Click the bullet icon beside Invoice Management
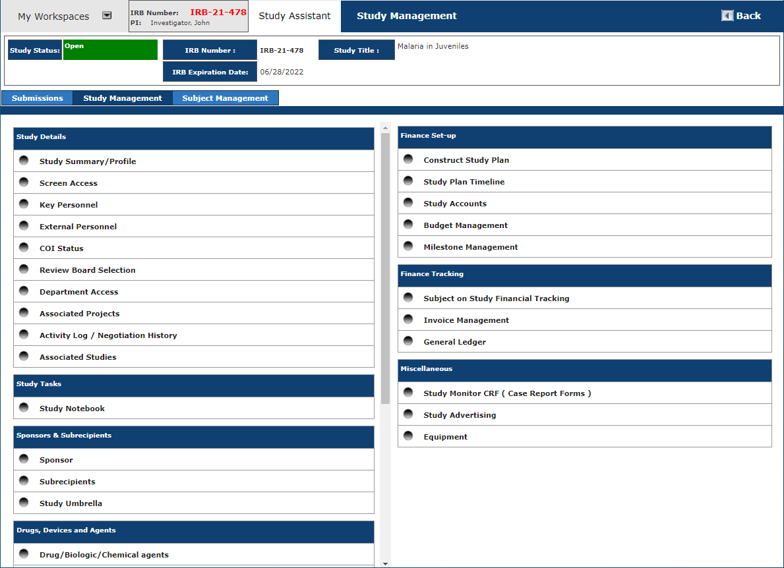This screenshot has height=568, width=784. (x=408, y=319)
